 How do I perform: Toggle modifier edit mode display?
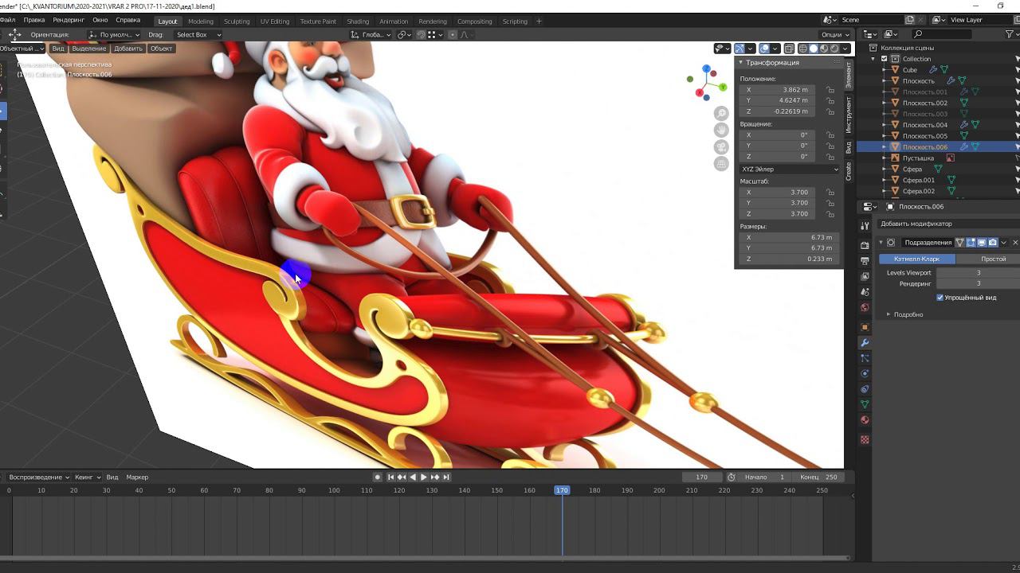(x=971, y=243)
